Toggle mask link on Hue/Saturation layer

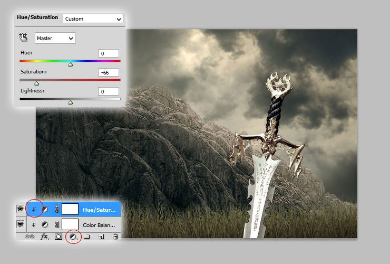pos(57,210)
